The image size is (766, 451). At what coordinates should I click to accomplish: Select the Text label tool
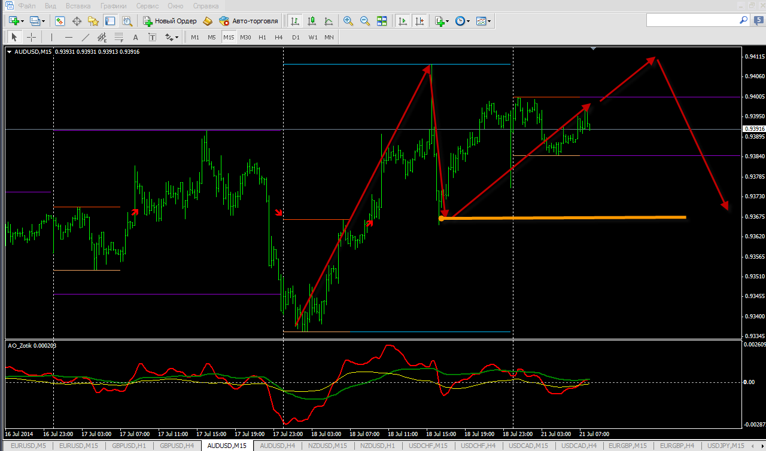tap(153, 37)
